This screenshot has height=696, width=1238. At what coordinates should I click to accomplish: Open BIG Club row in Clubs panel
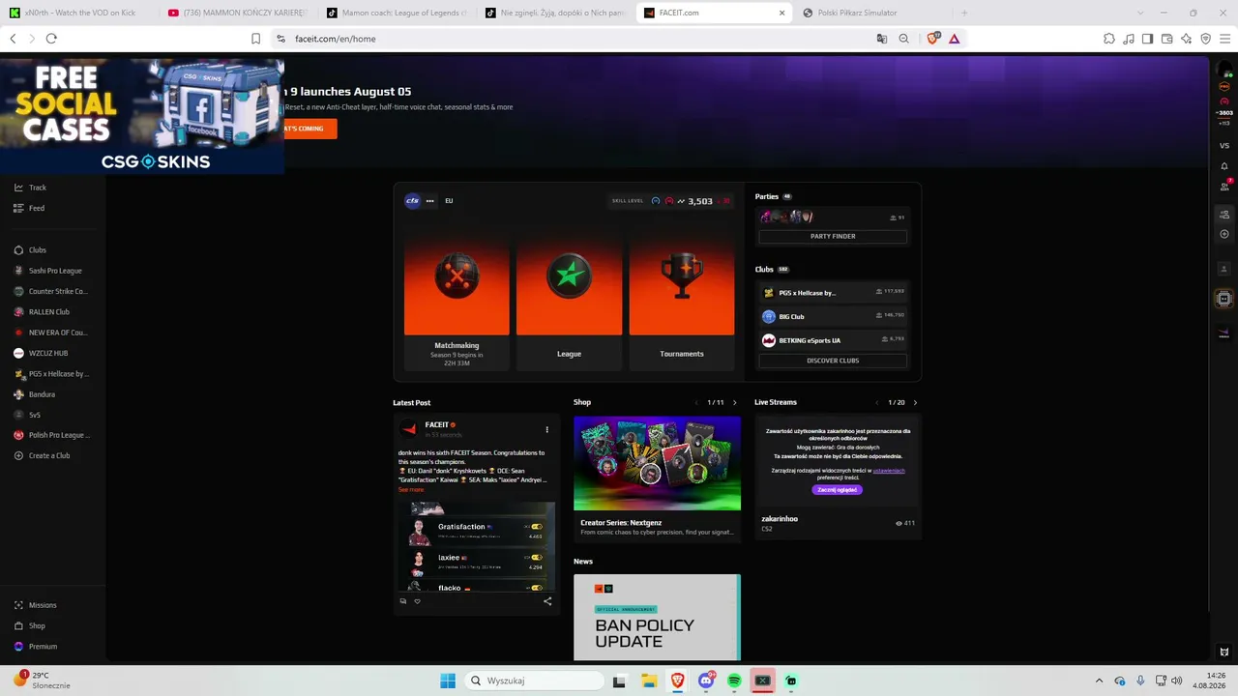(x=833, y=316)
